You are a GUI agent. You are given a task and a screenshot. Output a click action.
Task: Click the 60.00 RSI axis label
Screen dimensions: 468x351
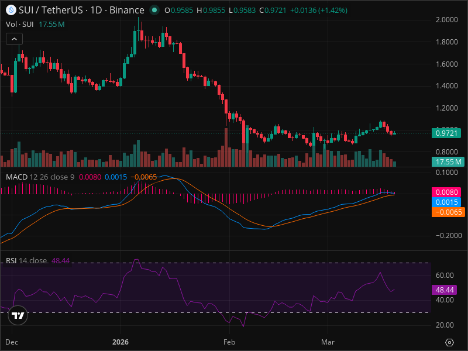coord(445,275)
